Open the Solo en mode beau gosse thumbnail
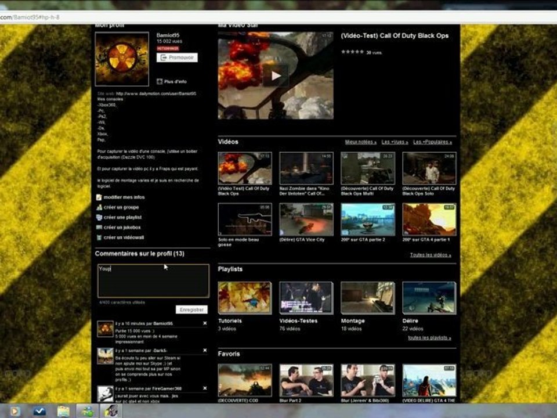557x418 pixels. (x=245, y=219)
